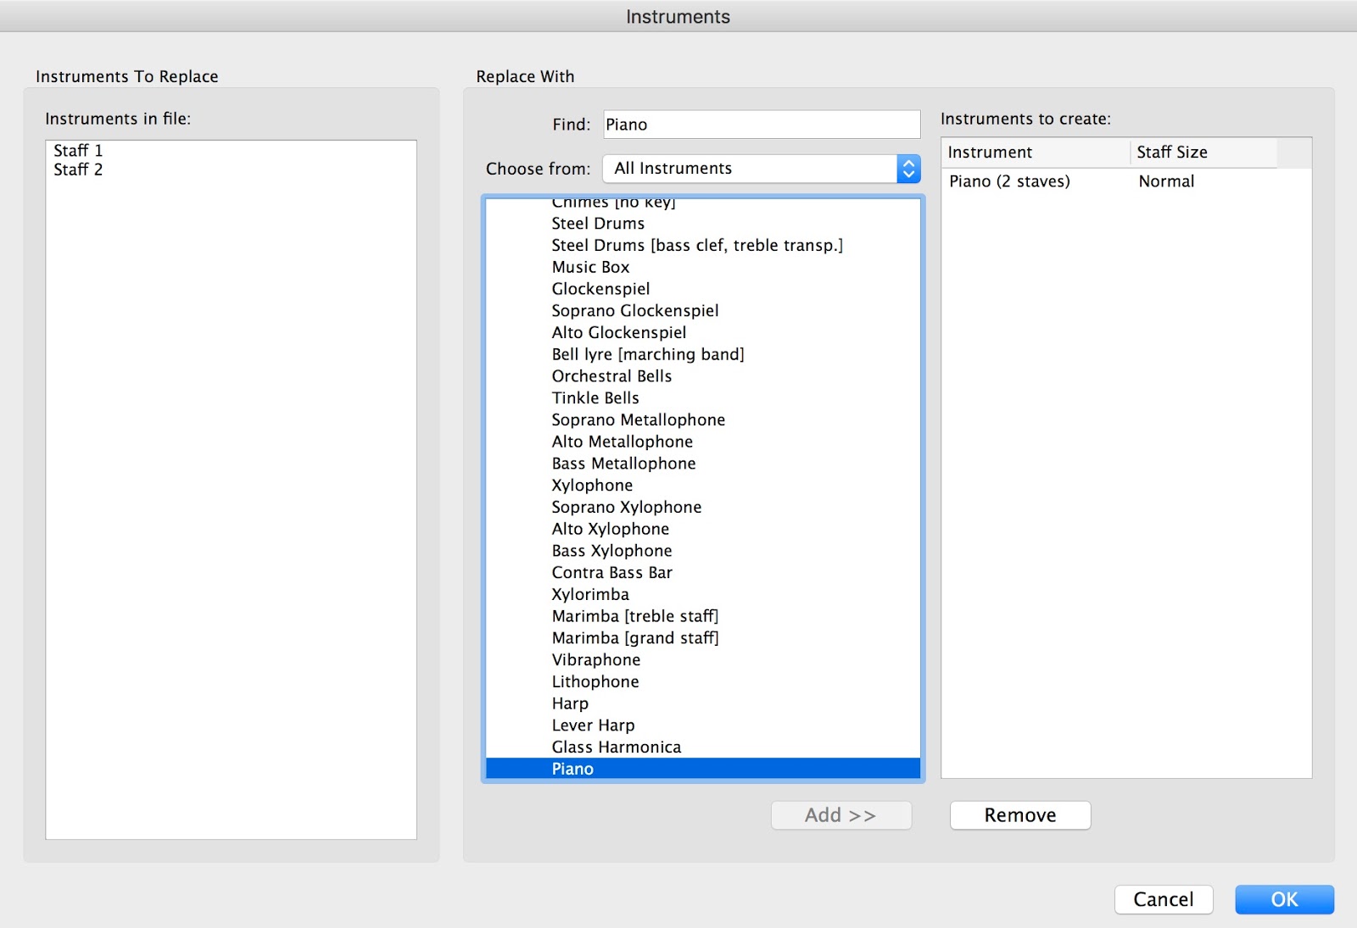Select Xylophone in the list
The image size is (1357, 928).
pyautogui.click(x=592, y=485)
